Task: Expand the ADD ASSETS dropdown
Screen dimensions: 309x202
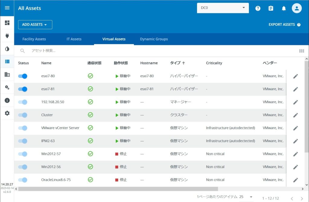Action: (x=35, y=24)
